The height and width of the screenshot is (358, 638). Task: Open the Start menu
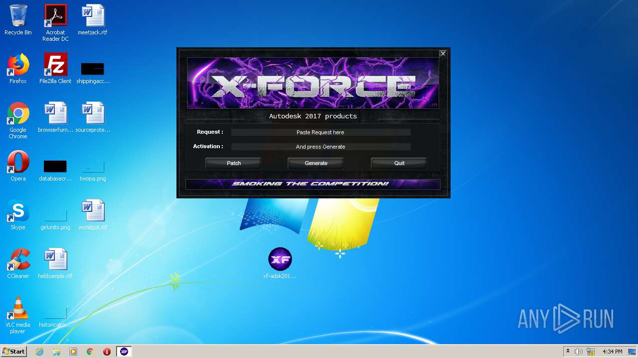click(13, 352)
